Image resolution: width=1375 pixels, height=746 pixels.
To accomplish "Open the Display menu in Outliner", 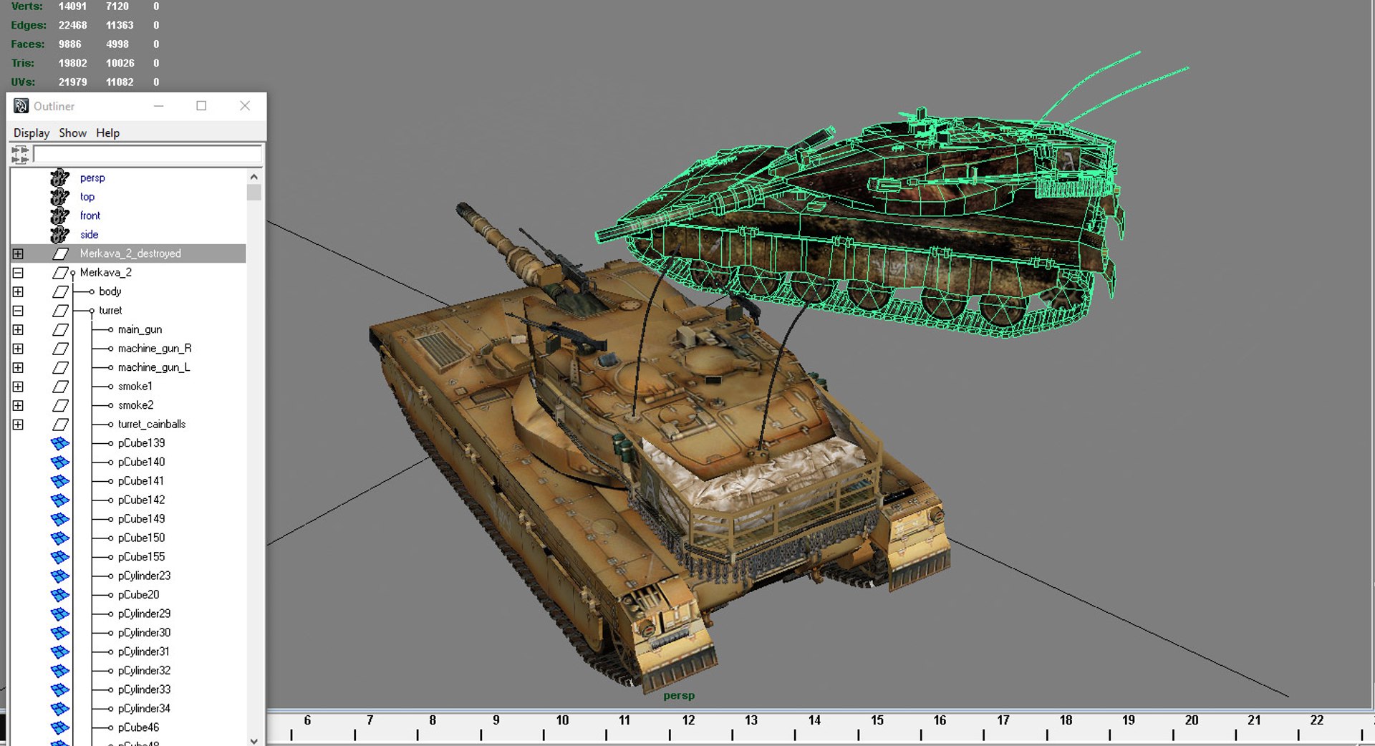I will (x=32, y=133).
